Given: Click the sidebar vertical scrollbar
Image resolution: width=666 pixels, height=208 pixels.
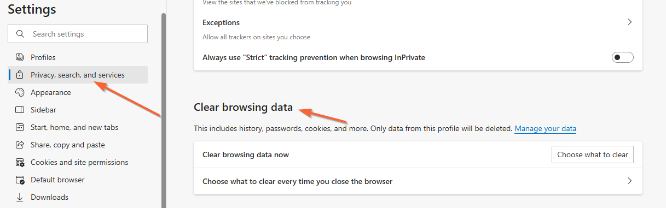Looking at the screenshot, I should click(x=163, y=109).
